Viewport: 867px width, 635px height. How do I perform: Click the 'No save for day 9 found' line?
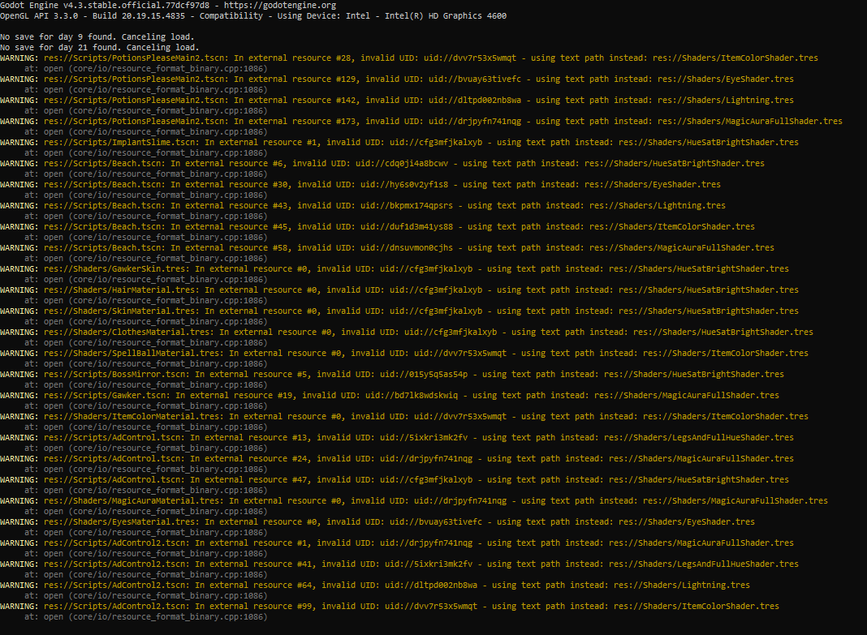pyautogui.click(x=97, y=37)
